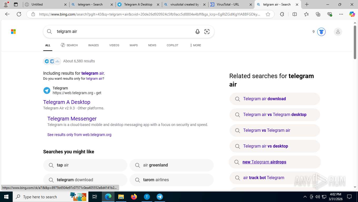Open related search Telegram air vs desktop

(275, 146)
